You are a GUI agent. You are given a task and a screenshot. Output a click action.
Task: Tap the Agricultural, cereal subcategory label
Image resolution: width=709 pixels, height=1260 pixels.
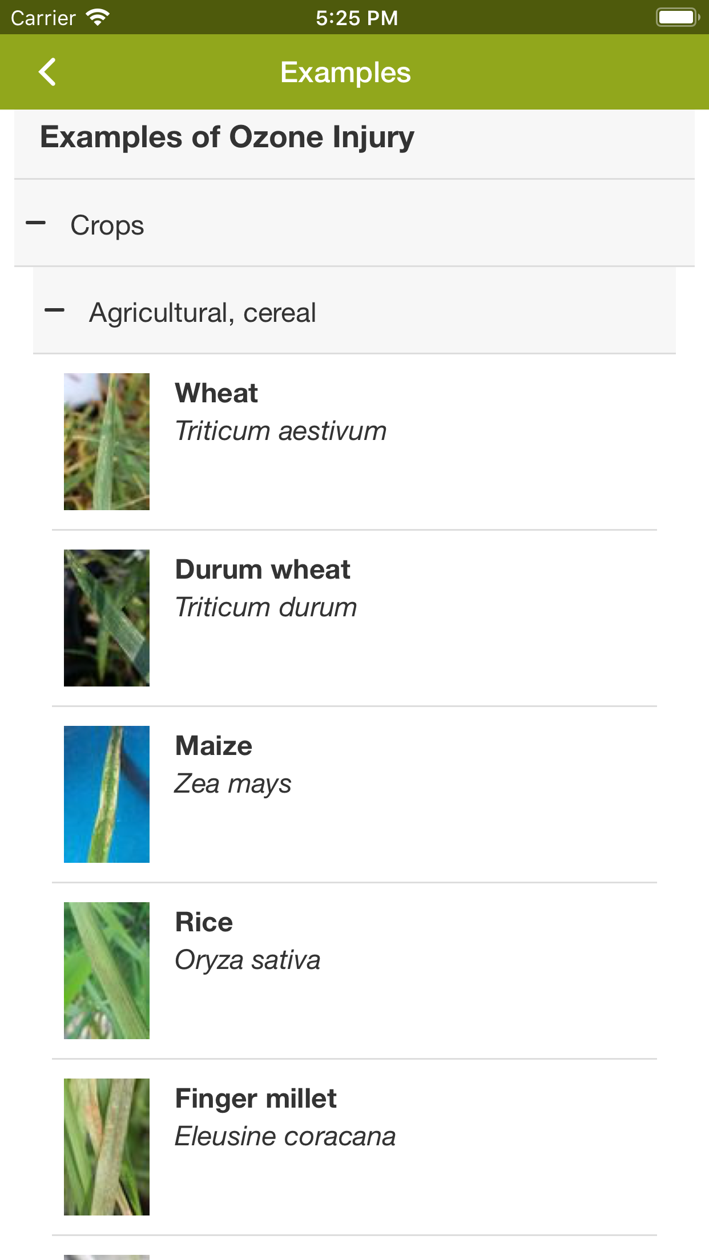click(202, 313)
